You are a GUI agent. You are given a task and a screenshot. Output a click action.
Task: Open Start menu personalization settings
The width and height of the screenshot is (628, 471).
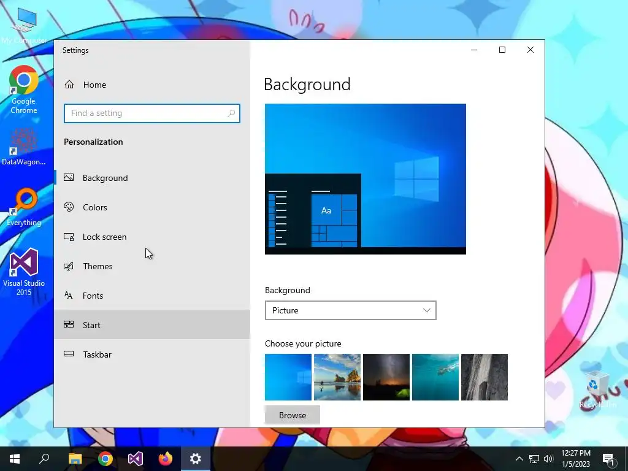(152, 325)
